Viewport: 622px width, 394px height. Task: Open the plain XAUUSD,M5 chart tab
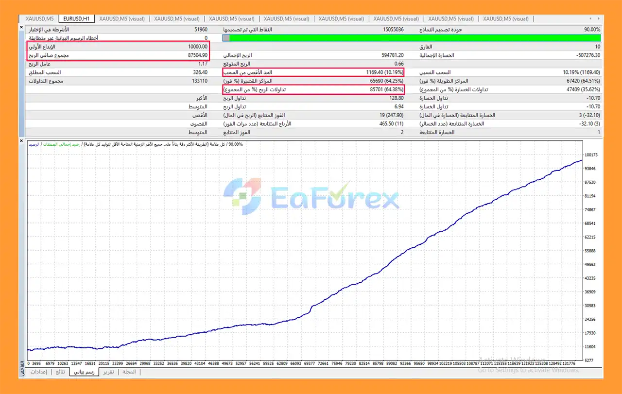39,19
